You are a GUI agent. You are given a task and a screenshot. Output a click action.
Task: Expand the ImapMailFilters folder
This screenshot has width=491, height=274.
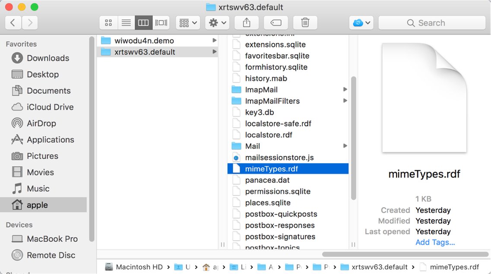point(345,101)
